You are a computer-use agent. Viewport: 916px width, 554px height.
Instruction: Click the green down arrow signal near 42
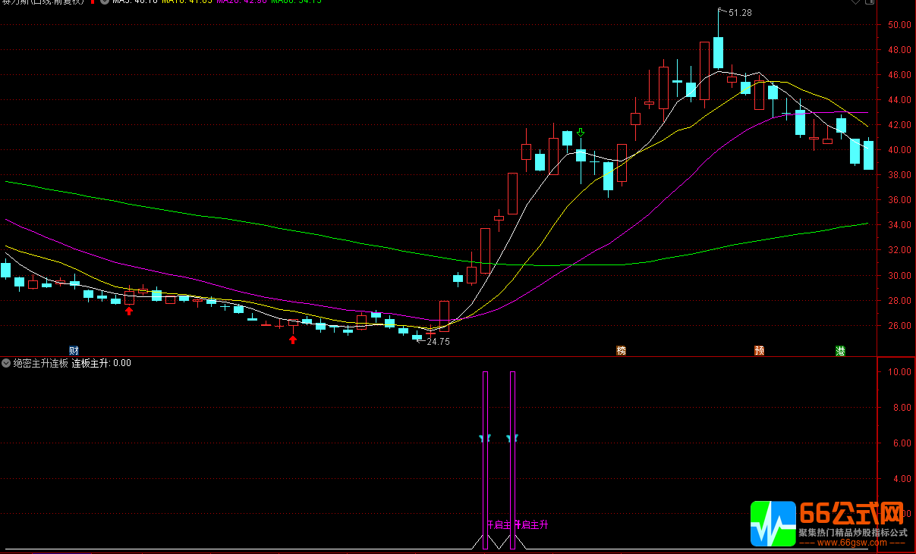pos(581,133)
